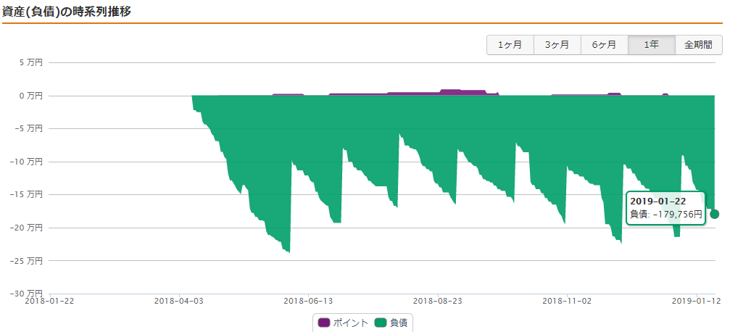Click the 資産(負債)の時系列推移 heading
The image size is (730, 332).
pyautogui.click(x=67, y=12)
